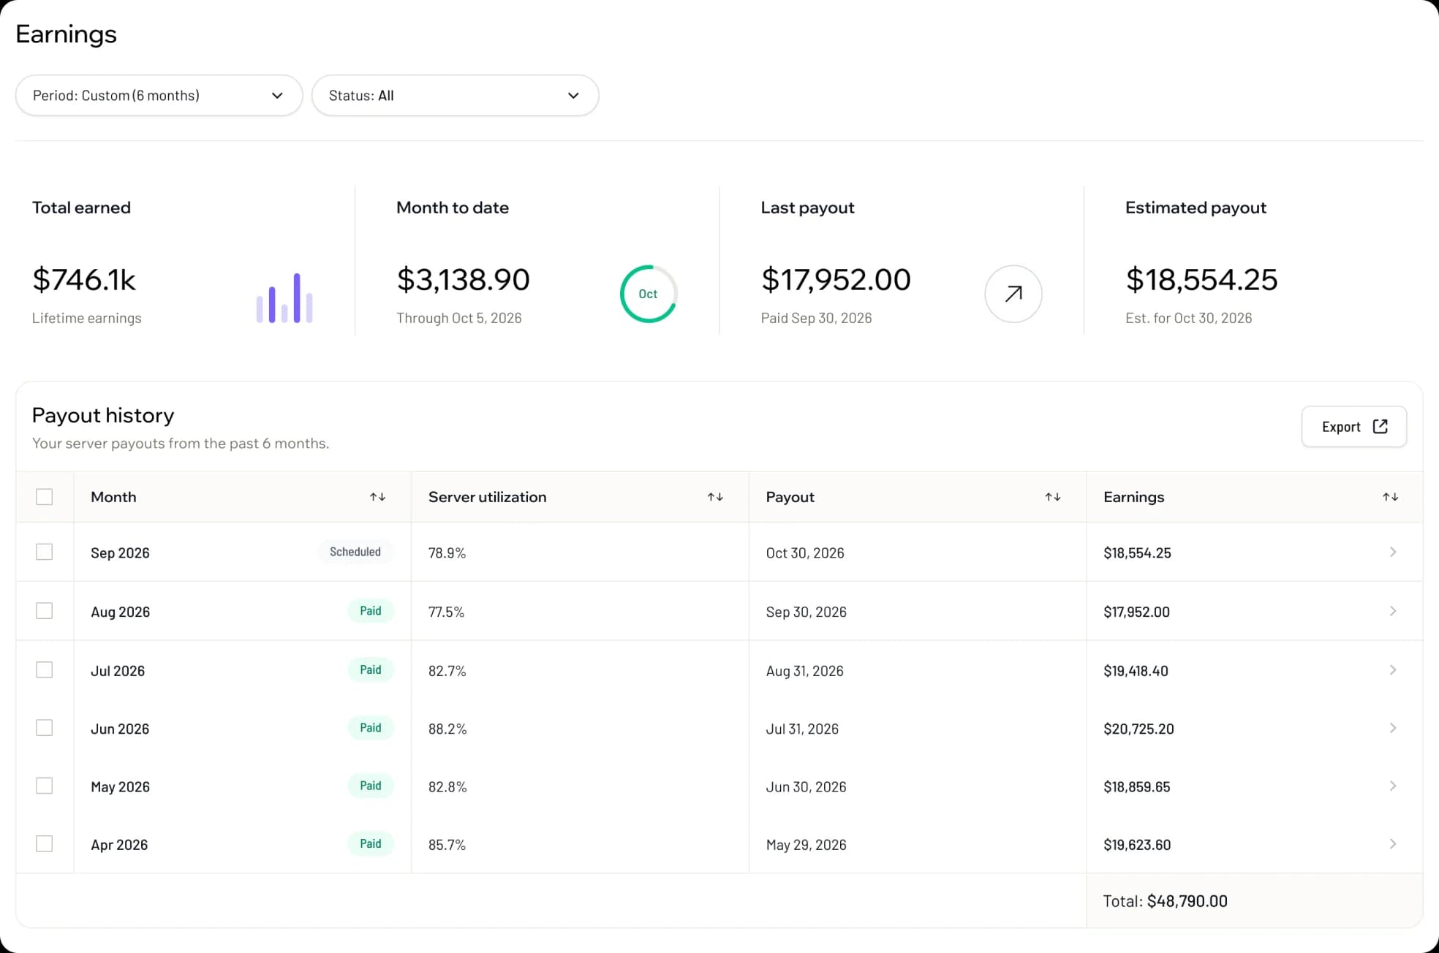Expand Sep 2026 row details chevron
The width and height of the screenshot is (1439, 953).
coord(1393,552)
